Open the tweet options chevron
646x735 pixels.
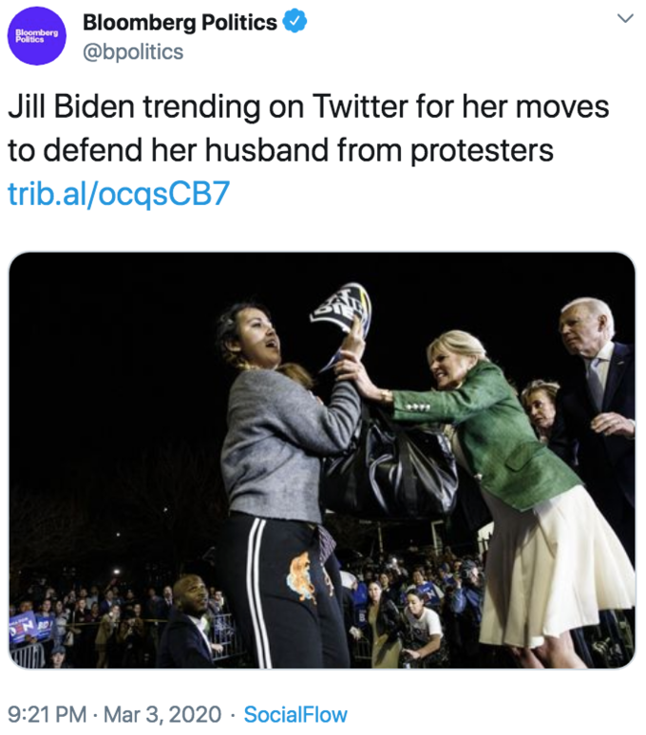pyautogui.click(x=624, y=19)
